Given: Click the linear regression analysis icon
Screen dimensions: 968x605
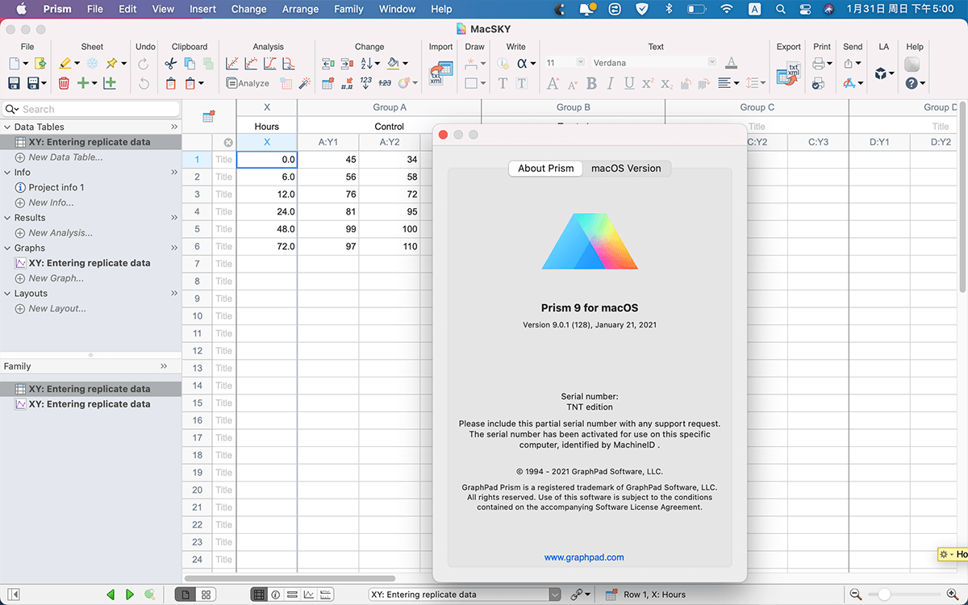Looking at the screenshot, I should 232,63.
